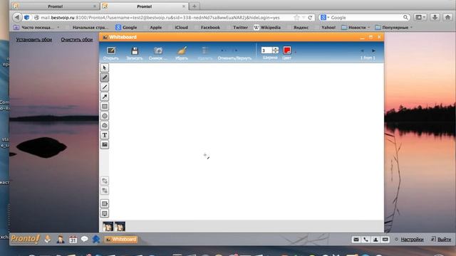
Task: Select the rectangle shape tool
Action: pos(105,106)
